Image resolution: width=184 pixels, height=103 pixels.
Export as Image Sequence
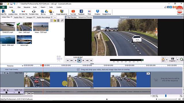(x=62, y=12)
